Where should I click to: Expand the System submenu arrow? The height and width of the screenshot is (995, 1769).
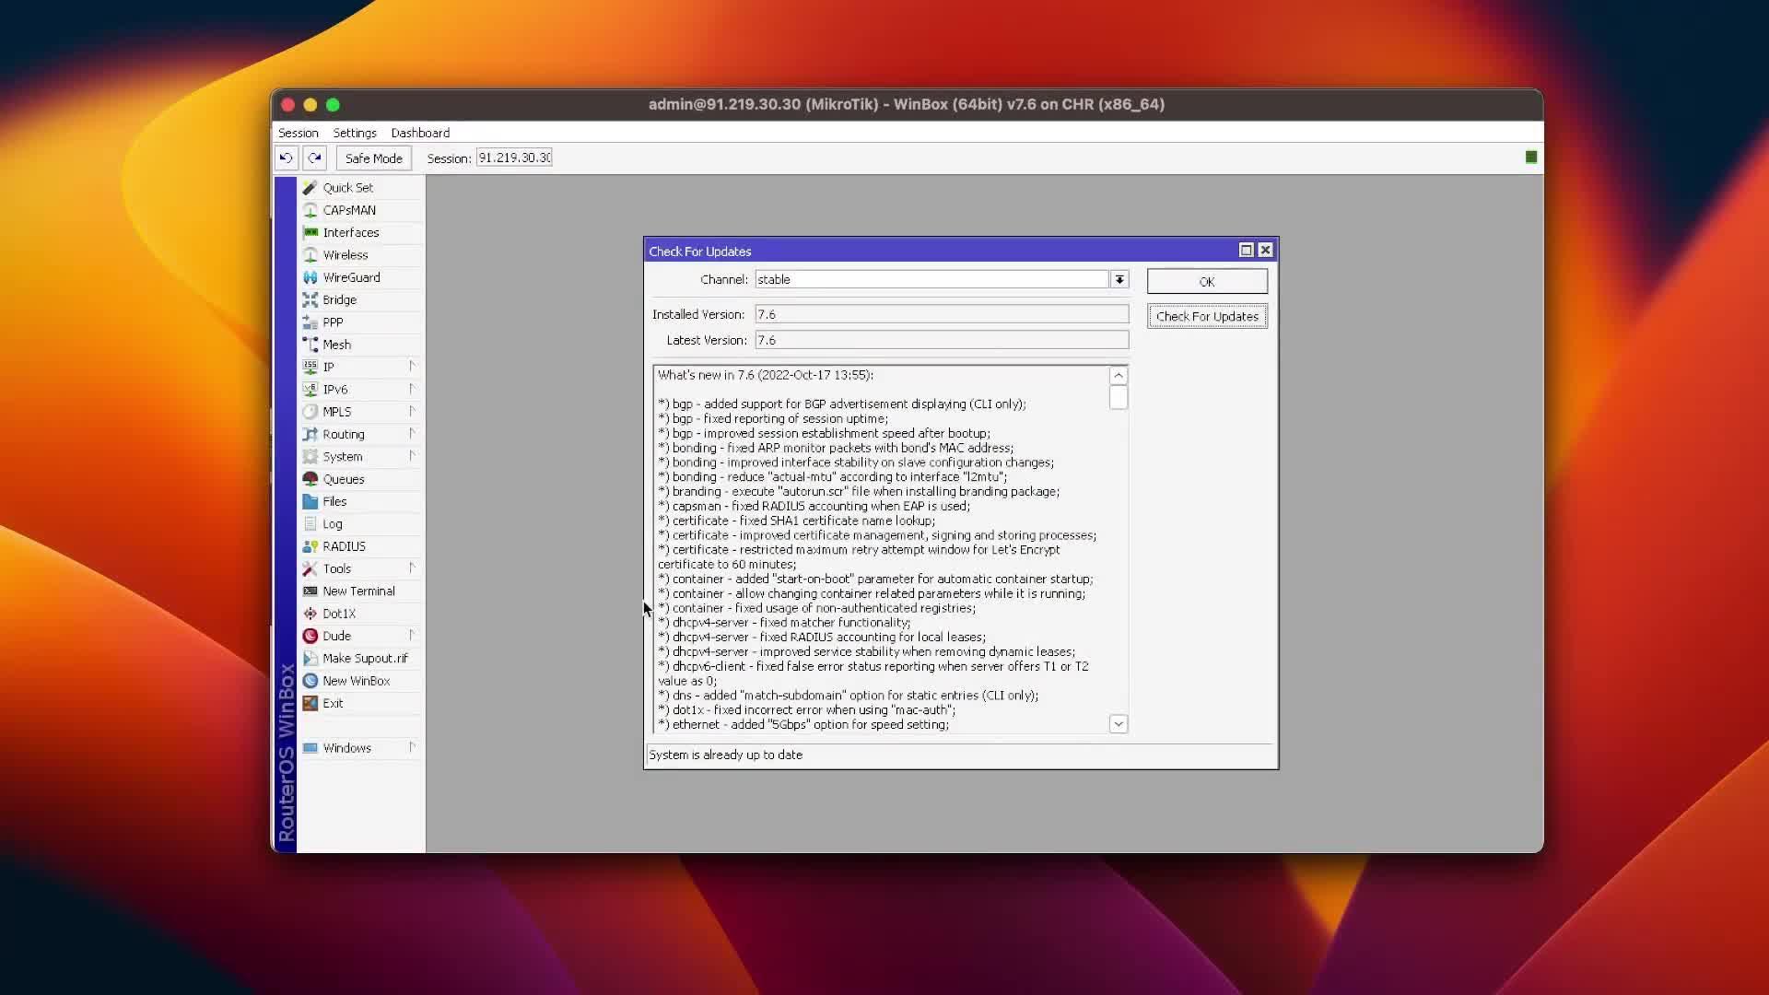[x=412, y=456]
